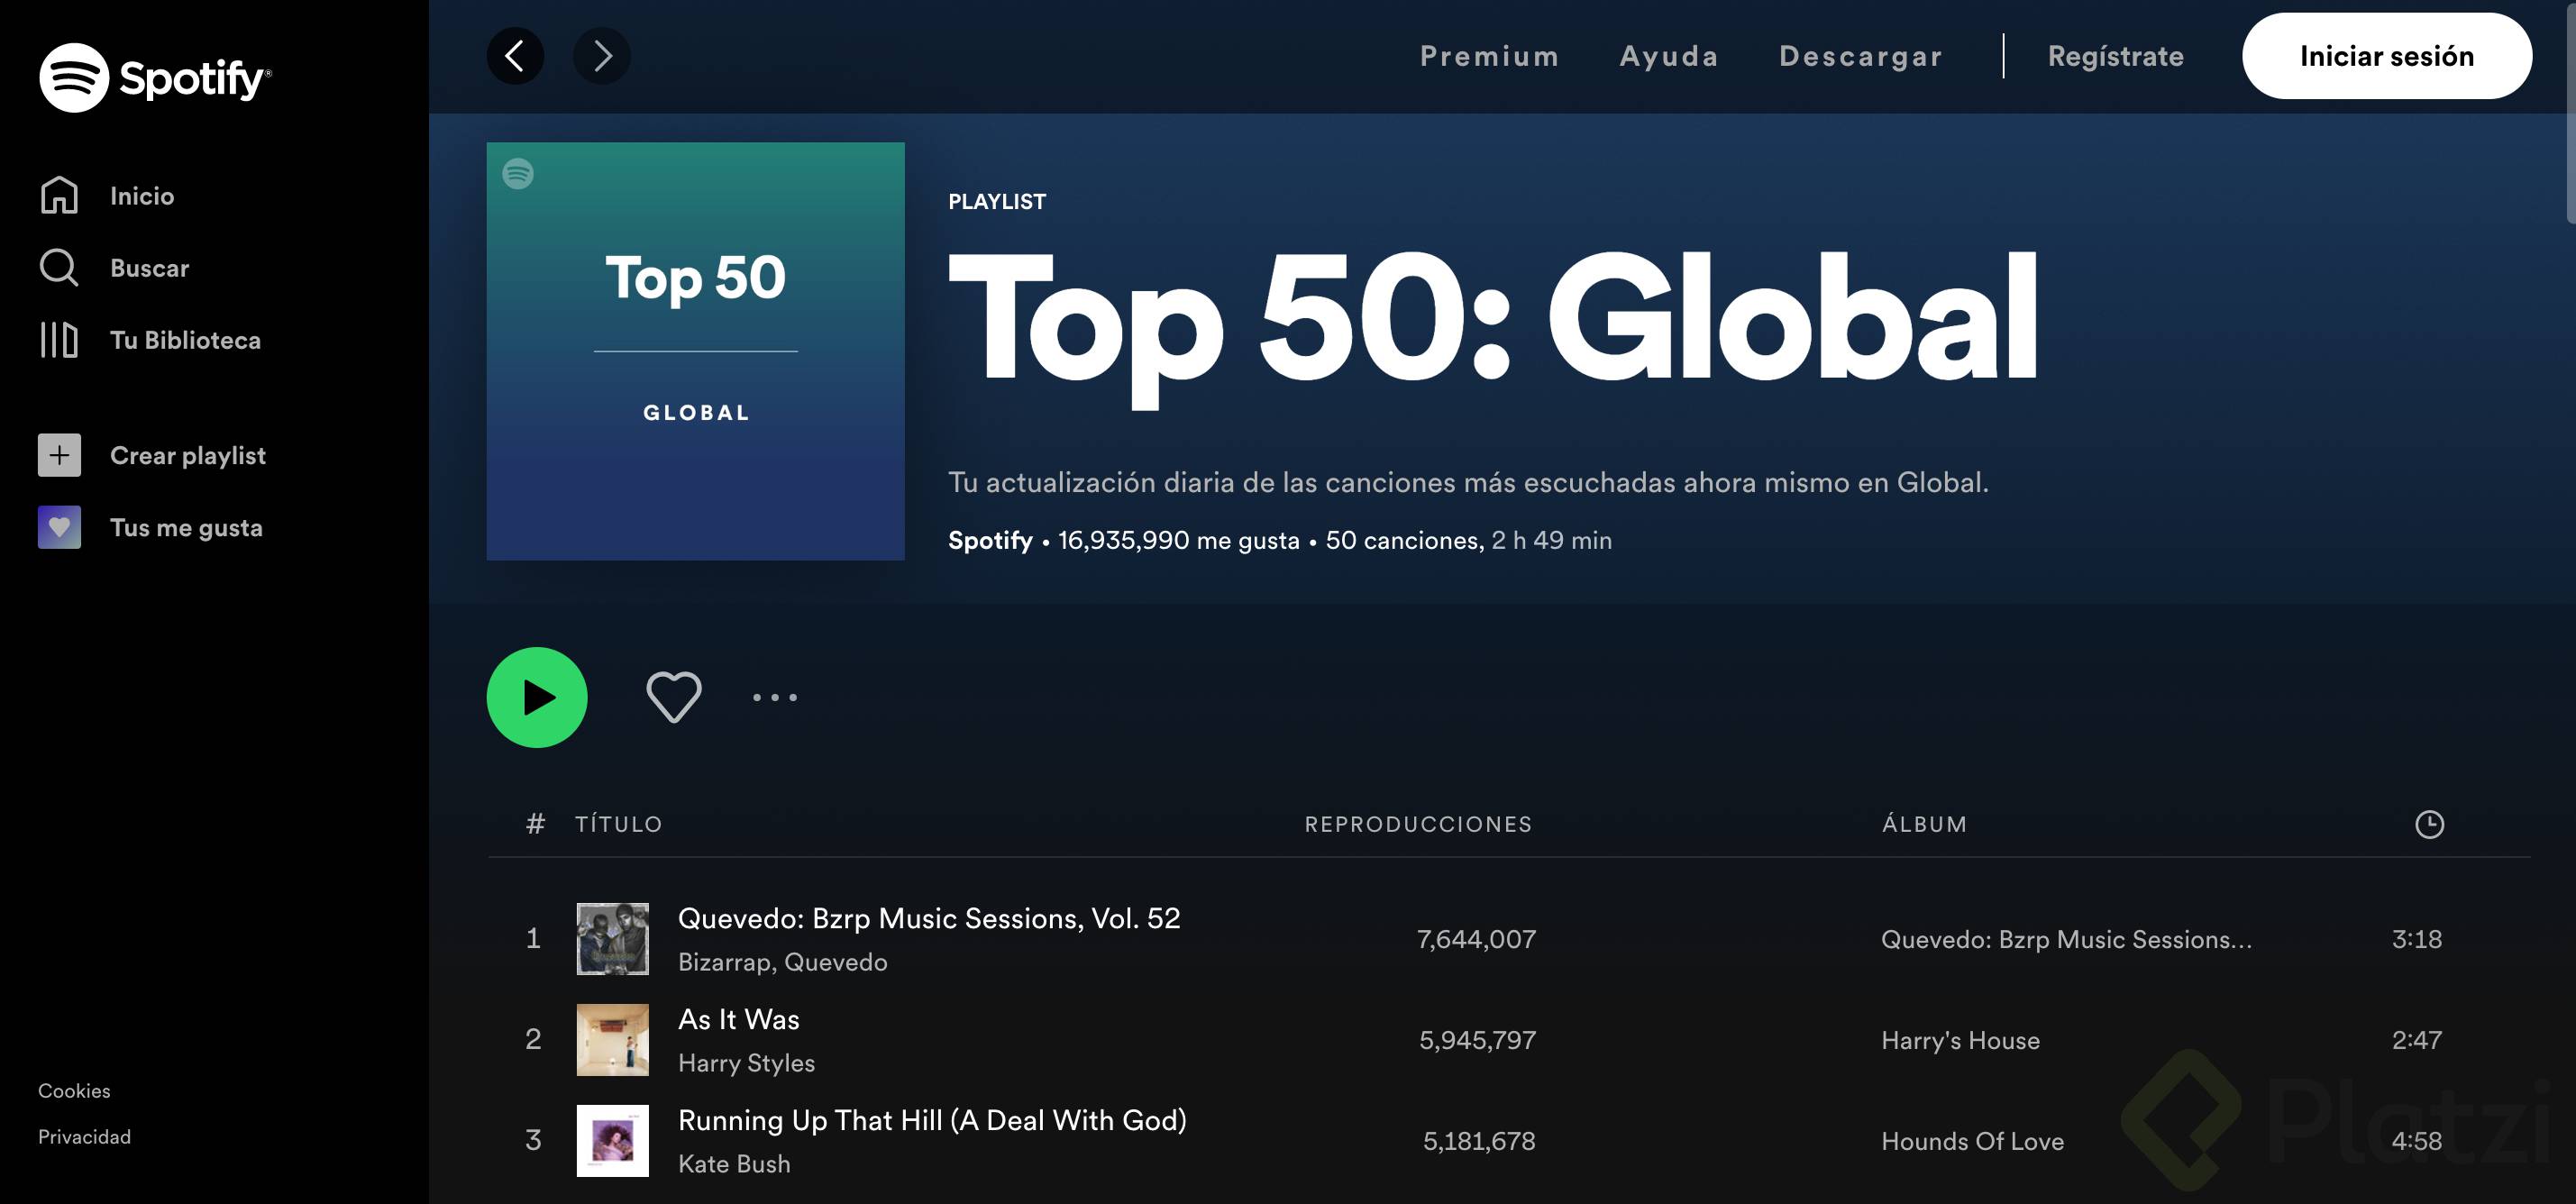Play the Top 50 Global playlist
The image size is (2576, 1204).
point(537,697)
